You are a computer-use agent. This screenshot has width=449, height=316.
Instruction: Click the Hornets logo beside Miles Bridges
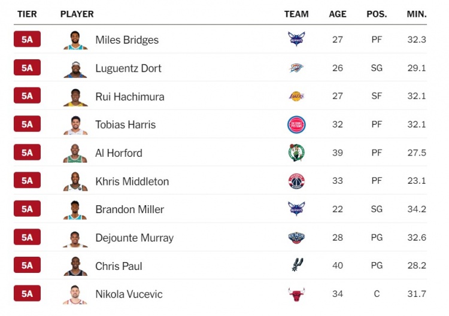[296, 39]
